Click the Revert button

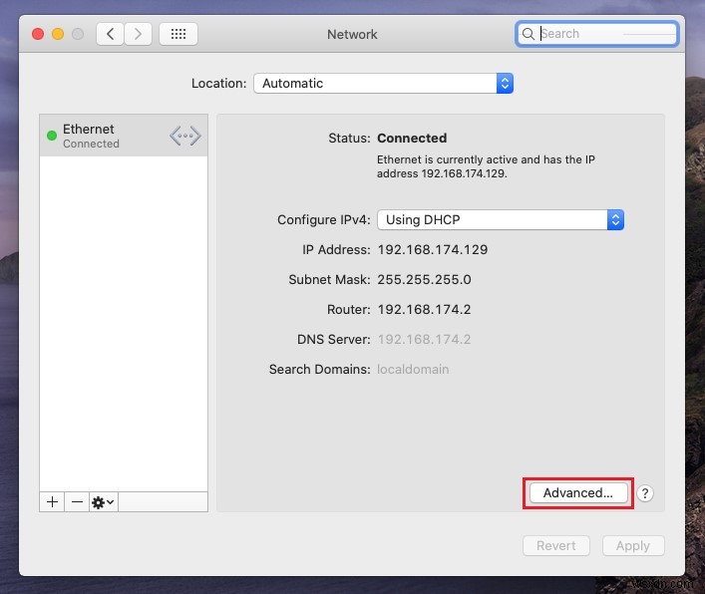pyautogui.click(x=556, y=545)
